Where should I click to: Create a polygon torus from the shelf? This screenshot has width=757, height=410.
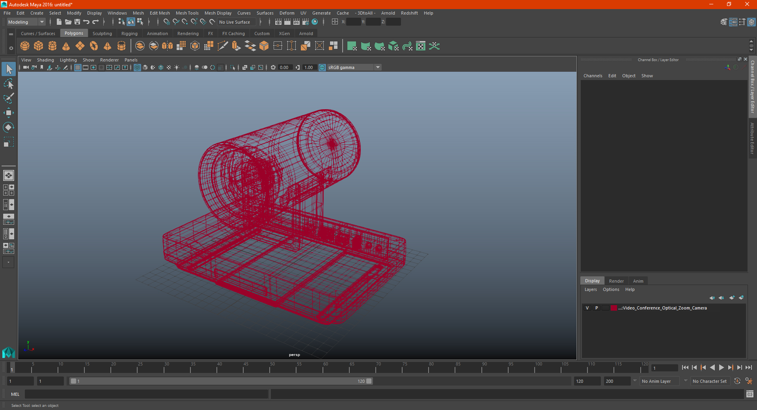coord(94,46)
